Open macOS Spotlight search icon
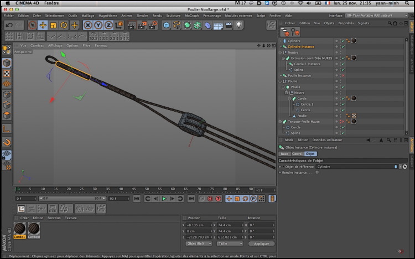The width and height of the screenshot is (415, 259). [407, 3]
